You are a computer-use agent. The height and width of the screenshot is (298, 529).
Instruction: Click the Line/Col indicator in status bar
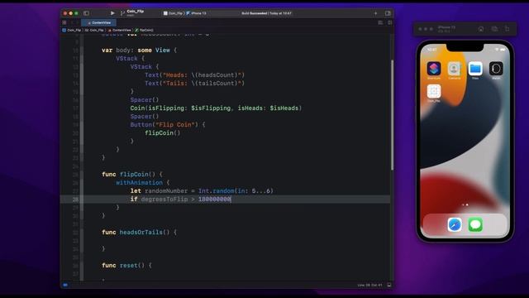(x=369, y=285)
